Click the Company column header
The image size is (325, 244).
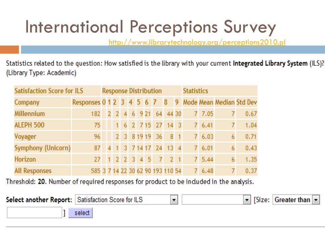[27, 102]
